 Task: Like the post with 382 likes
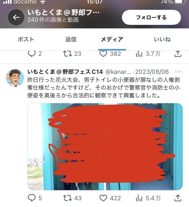110,54
